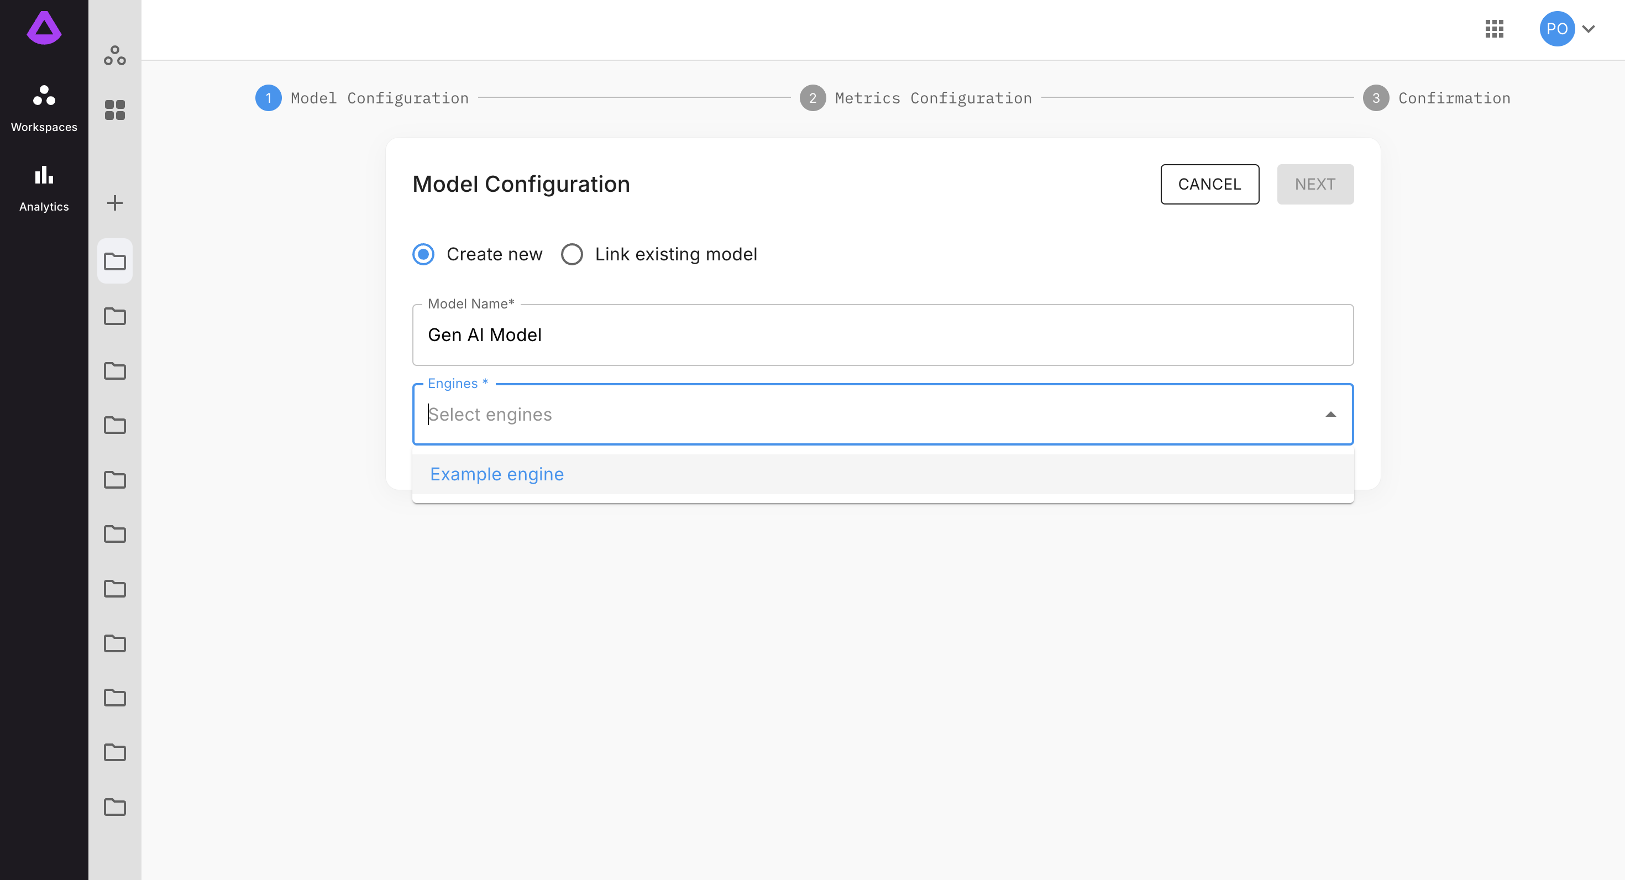
Task: Click the bottom-most folder icon in sidebar
Action: [x=115, y=807]
